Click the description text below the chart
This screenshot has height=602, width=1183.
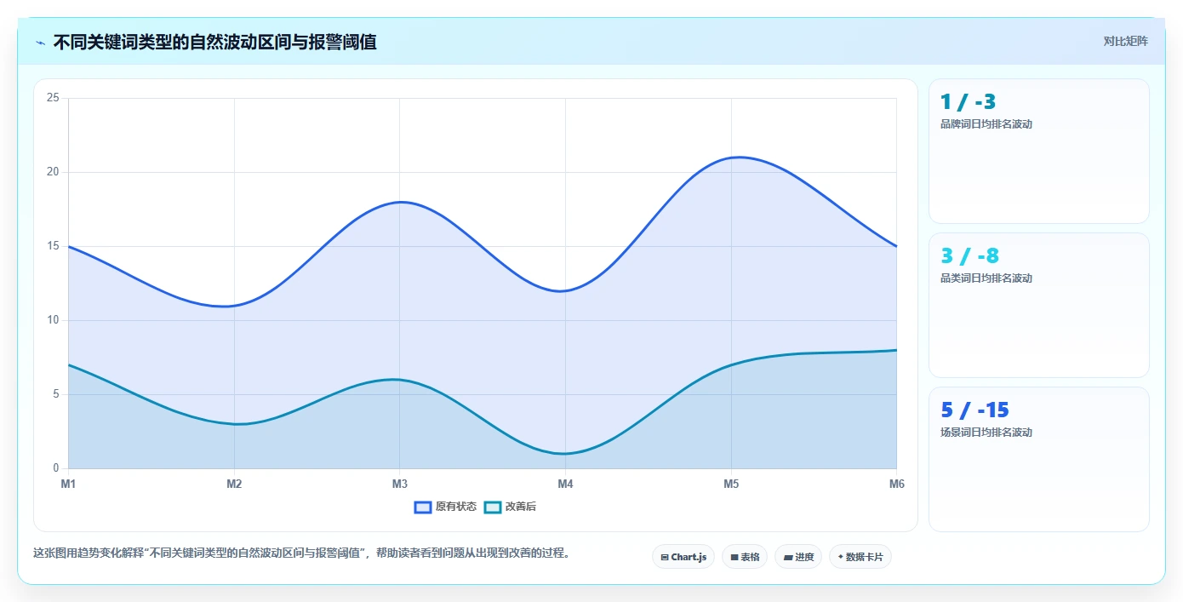pyautogui.click(x=301, y=553)
